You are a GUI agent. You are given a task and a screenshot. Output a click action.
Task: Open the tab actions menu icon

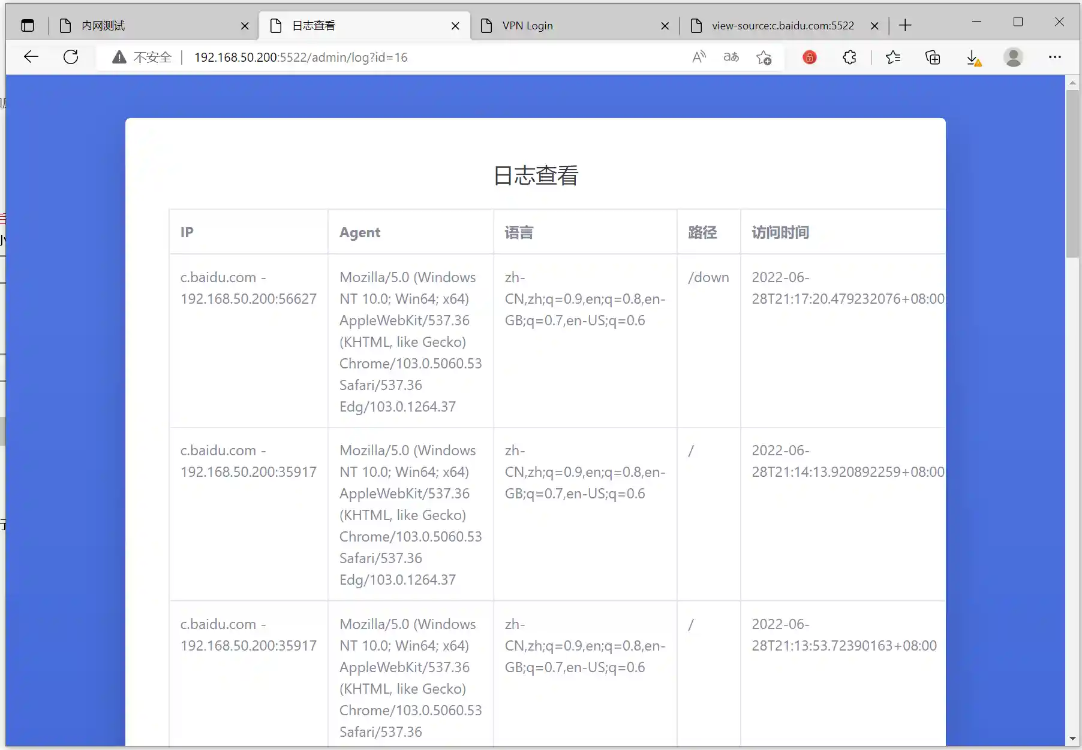[x=28, y=26]
